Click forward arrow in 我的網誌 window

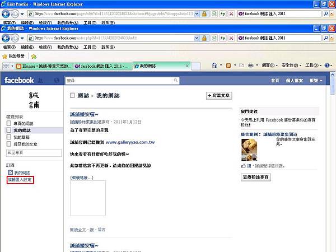tap(15, 38)
